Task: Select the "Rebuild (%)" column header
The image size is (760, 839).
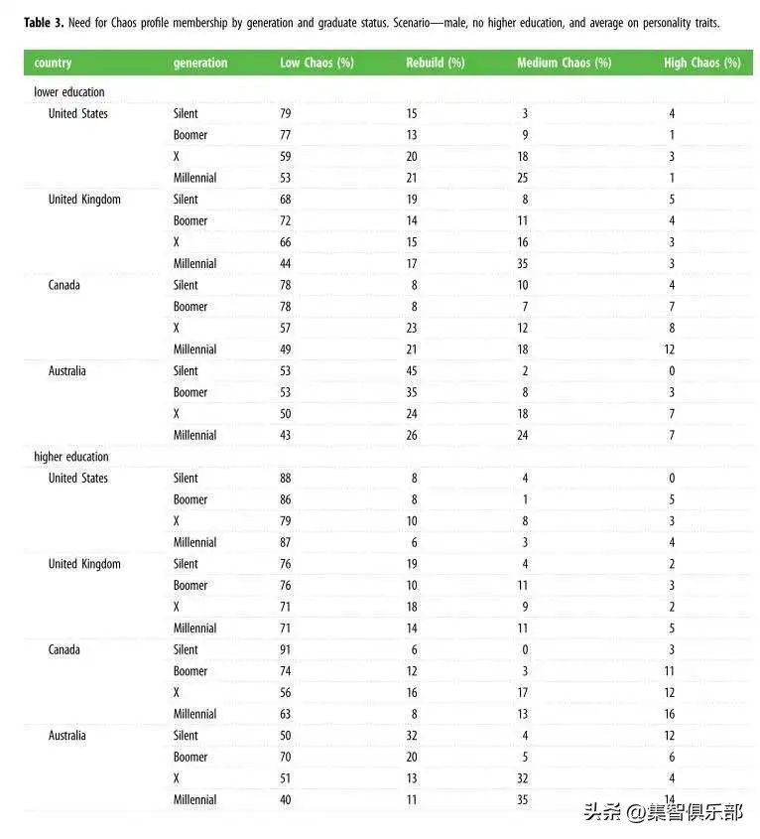Action: (435, 63)
